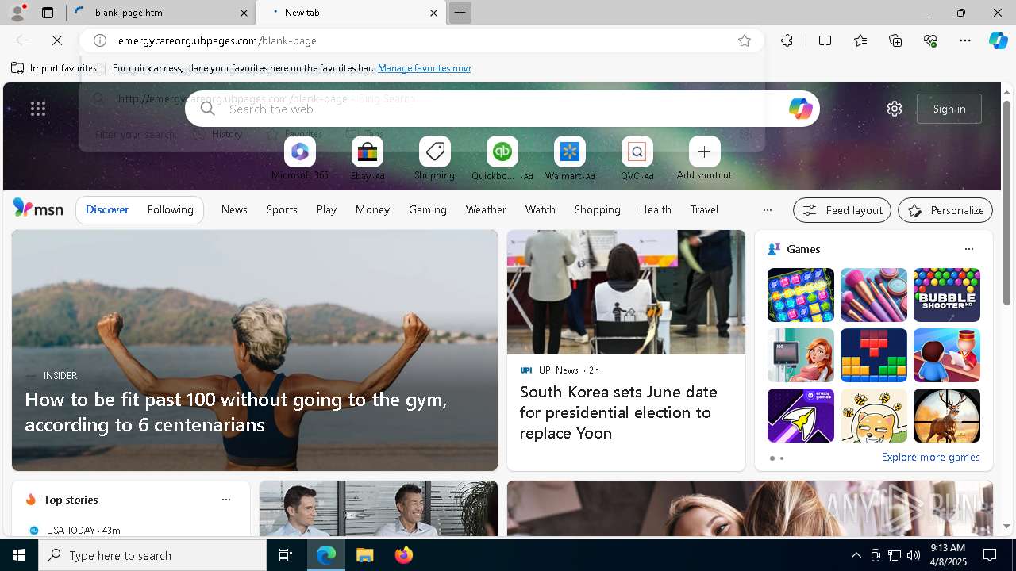Viewport: 1016px width, 571px height.
Task: Open the Travel category
Action: point(704,209)
